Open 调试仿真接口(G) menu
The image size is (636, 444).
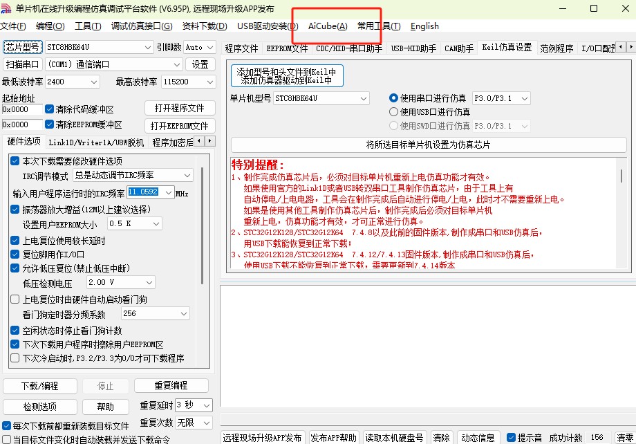pyautogui.click(x=142, y=26)
